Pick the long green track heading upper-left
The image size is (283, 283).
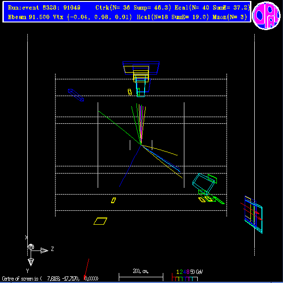pyautogui.click(x=119, y=128)
